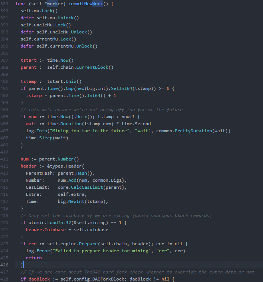Click the underlined opening brace on line 423
Image resolution: width=263 pixels, height=282 pixels.
tap(187, 244)
